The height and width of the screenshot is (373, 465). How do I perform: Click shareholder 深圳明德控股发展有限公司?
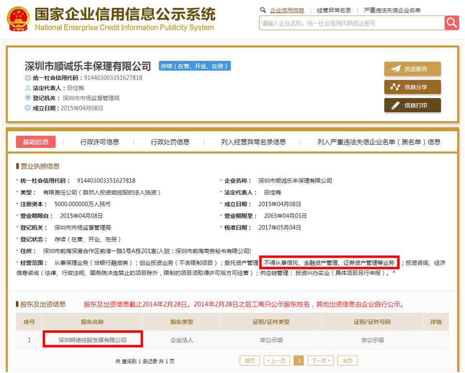click(92, 340)
